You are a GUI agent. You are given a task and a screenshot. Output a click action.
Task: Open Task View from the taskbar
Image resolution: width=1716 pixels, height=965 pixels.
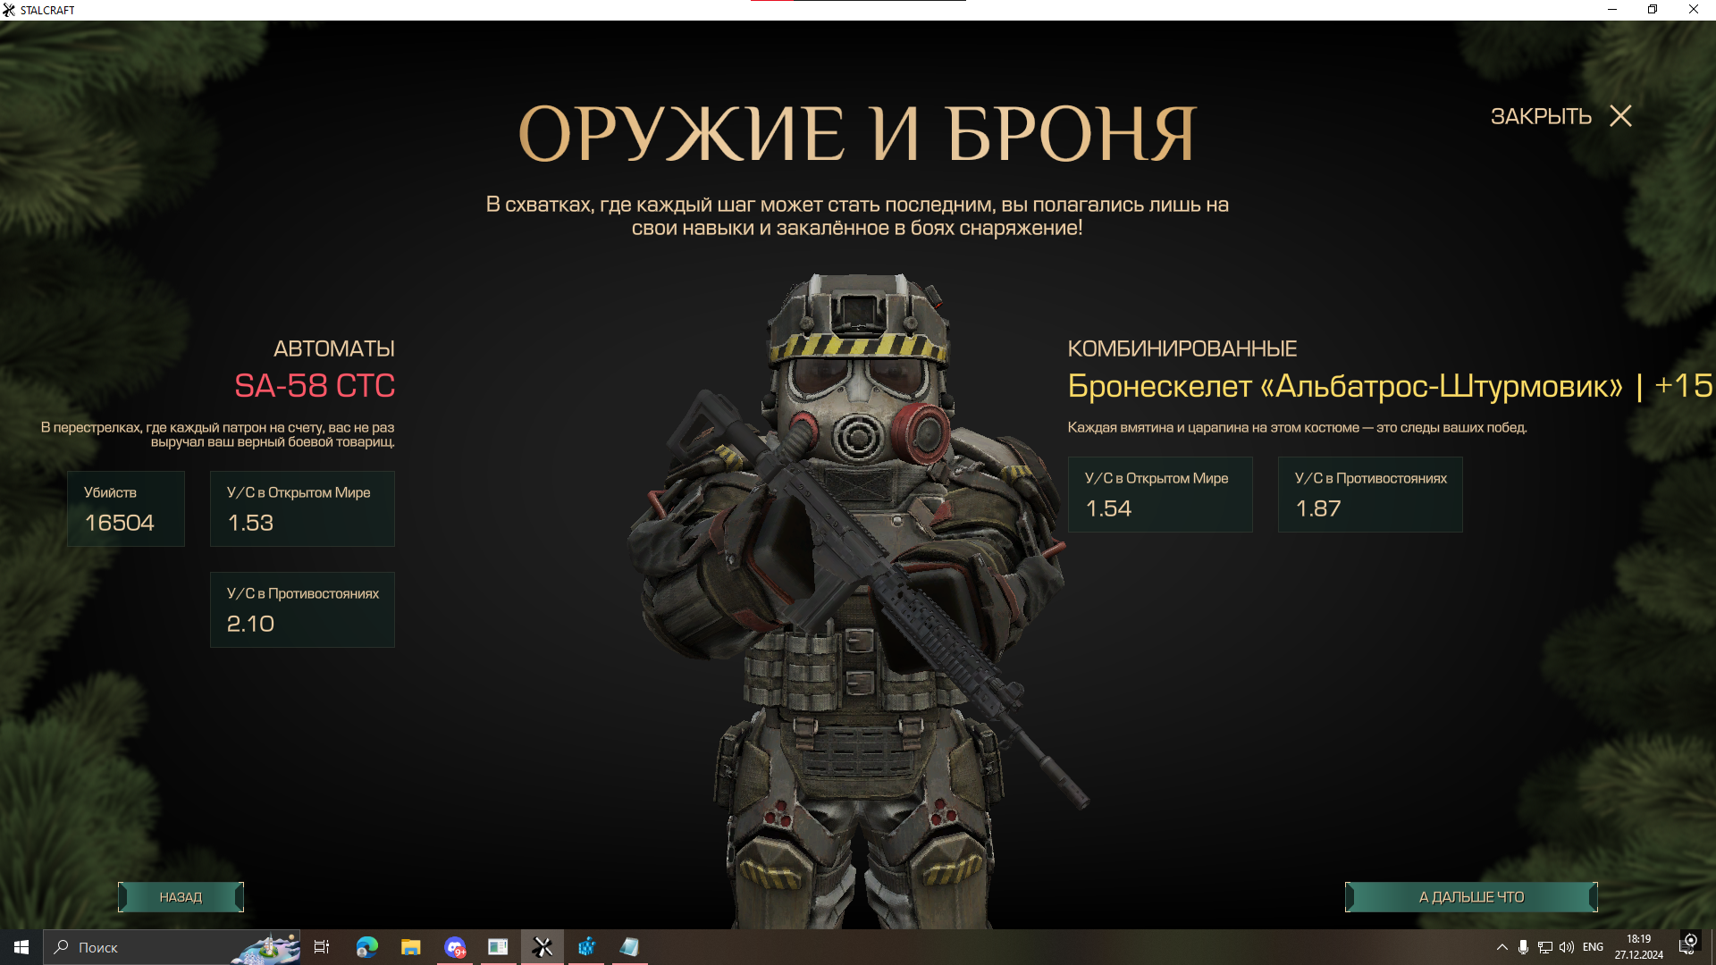point(322,947)
